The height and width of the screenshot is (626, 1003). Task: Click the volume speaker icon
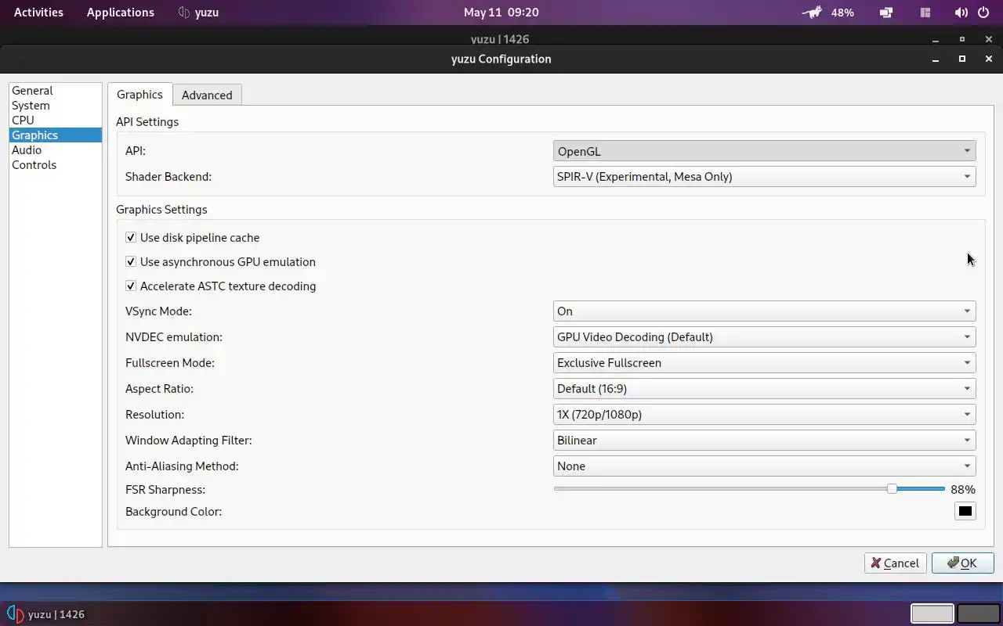tap(961, 13)
